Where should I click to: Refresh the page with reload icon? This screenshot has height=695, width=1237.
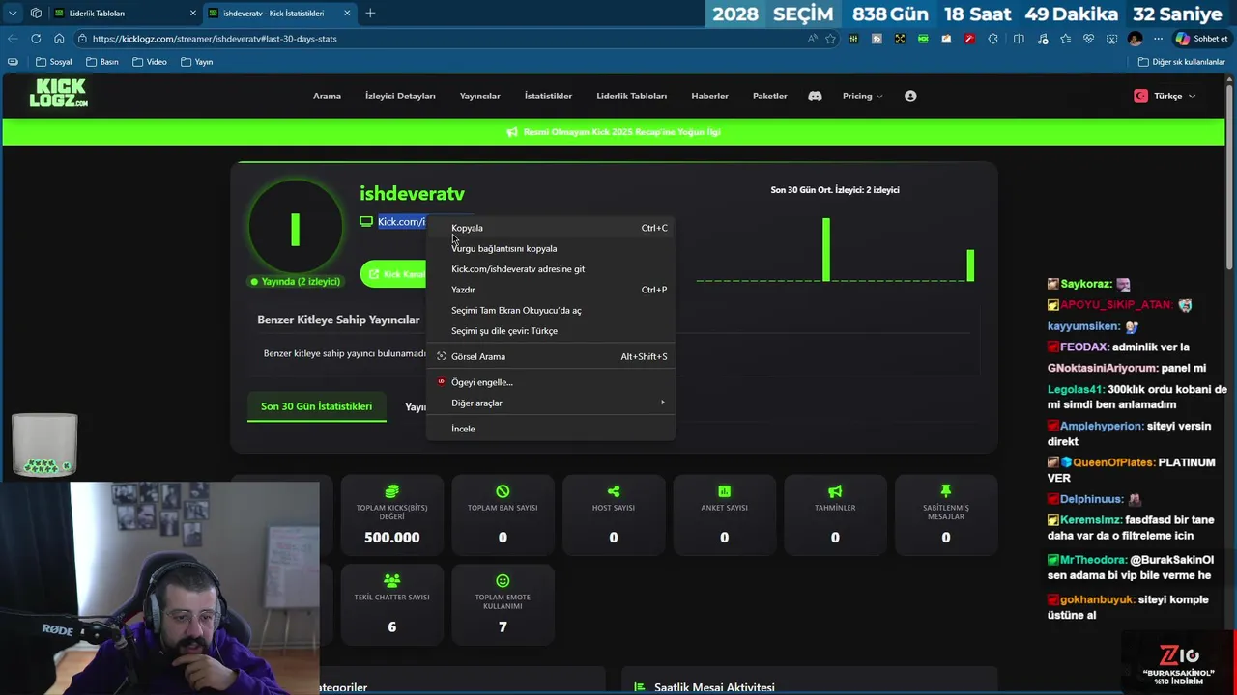(x=36, y=39)
